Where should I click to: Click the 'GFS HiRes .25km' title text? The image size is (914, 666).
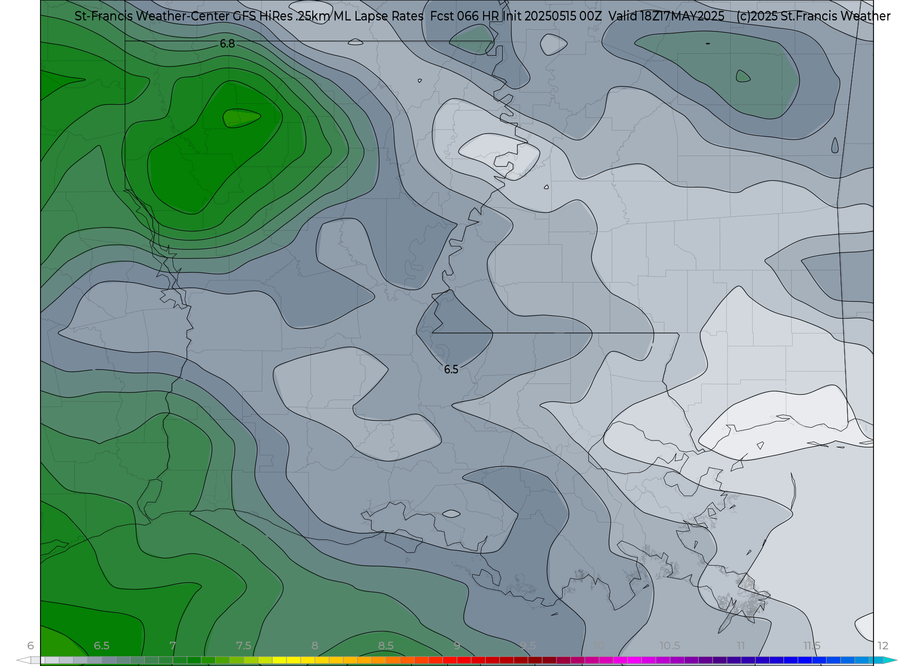pyautogui.click(x=281, y=16)
